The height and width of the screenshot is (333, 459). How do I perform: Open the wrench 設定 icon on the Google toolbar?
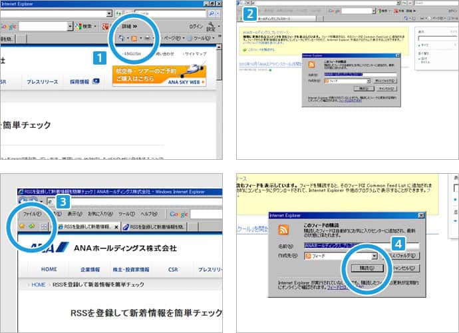[211, 26]
